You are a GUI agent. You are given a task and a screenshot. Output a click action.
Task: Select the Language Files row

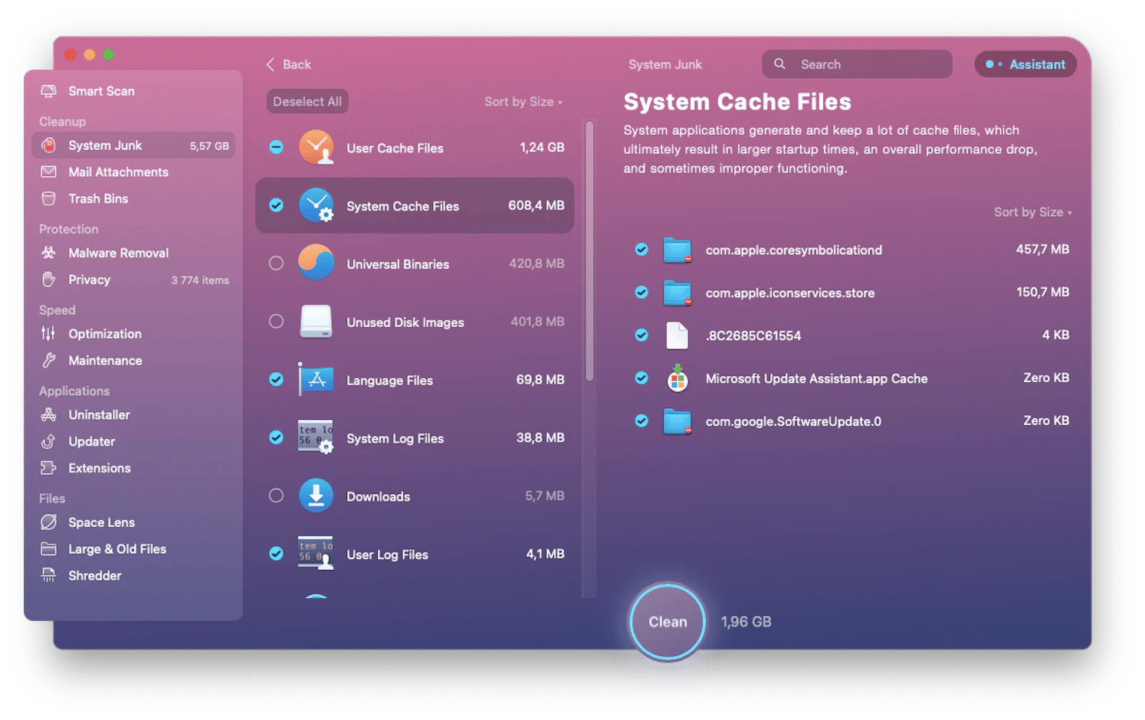coord(415,380)
